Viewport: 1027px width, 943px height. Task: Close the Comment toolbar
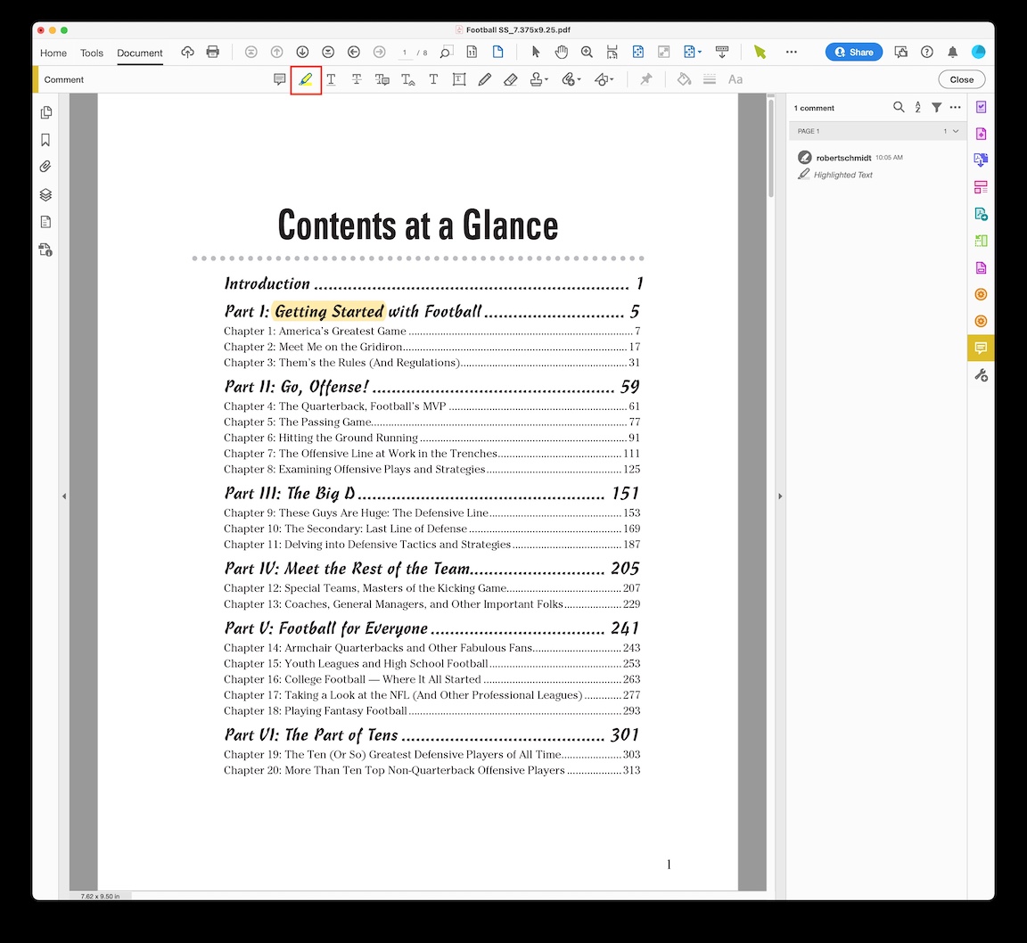coord(962,79)
